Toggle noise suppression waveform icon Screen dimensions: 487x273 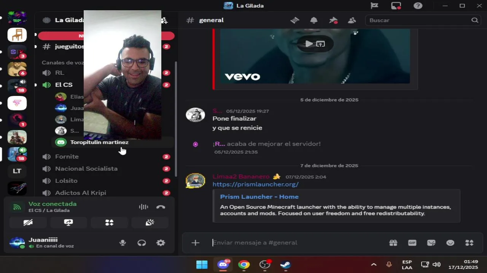coord(143,207)
